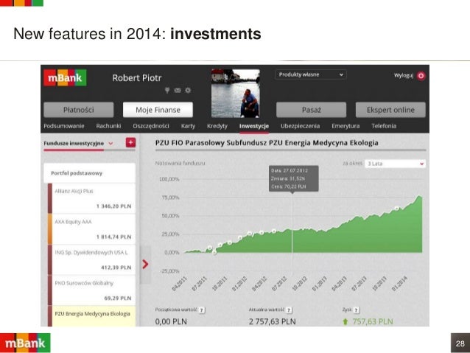The image size is (470, 353).
Task: Click the green profit up arrow icon
Action: tap(345, 321)
